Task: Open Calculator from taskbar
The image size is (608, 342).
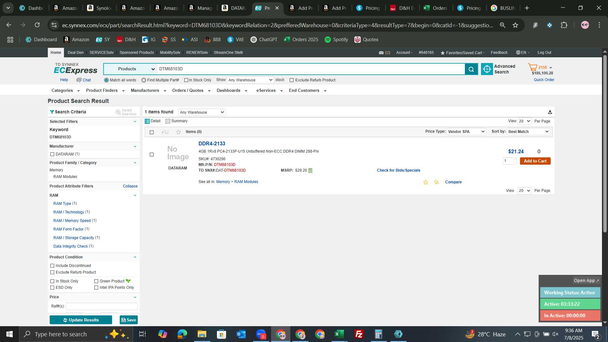Action: [x=378, y=334]
